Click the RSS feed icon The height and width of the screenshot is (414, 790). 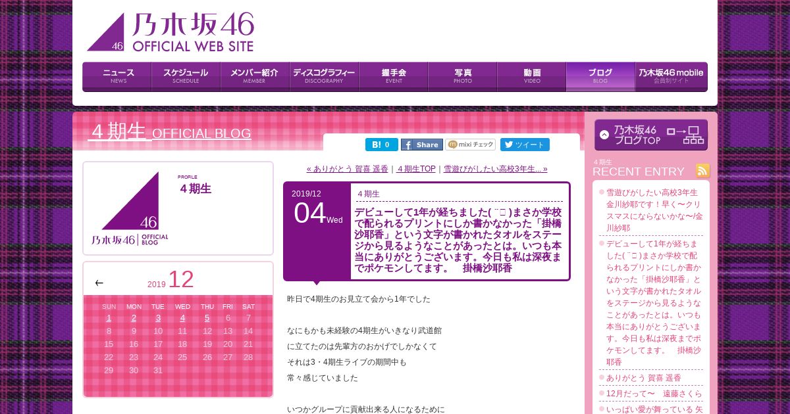703,171
